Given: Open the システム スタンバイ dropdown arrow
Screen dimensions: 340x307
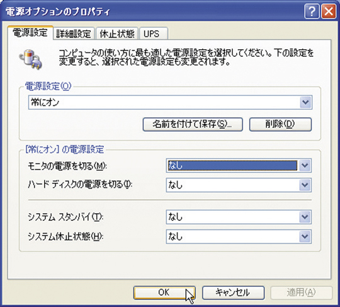Looking at the screenshot, I should pos(305,217).
